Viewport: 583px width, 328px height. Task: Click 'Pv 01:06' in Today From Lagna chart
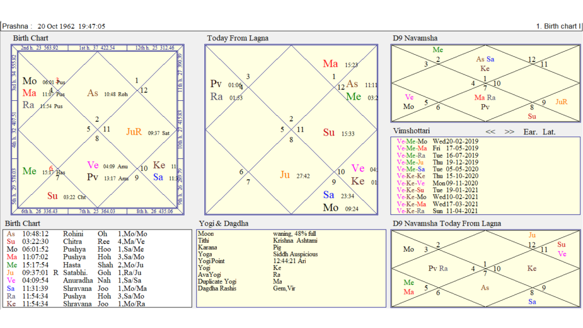coord(226,84)
